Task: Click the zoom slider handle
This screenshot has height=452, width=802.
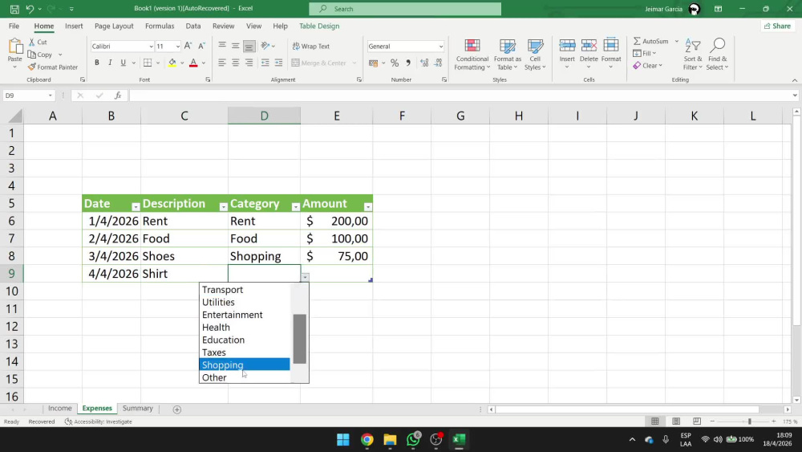Action: click(x=749, y=421)
